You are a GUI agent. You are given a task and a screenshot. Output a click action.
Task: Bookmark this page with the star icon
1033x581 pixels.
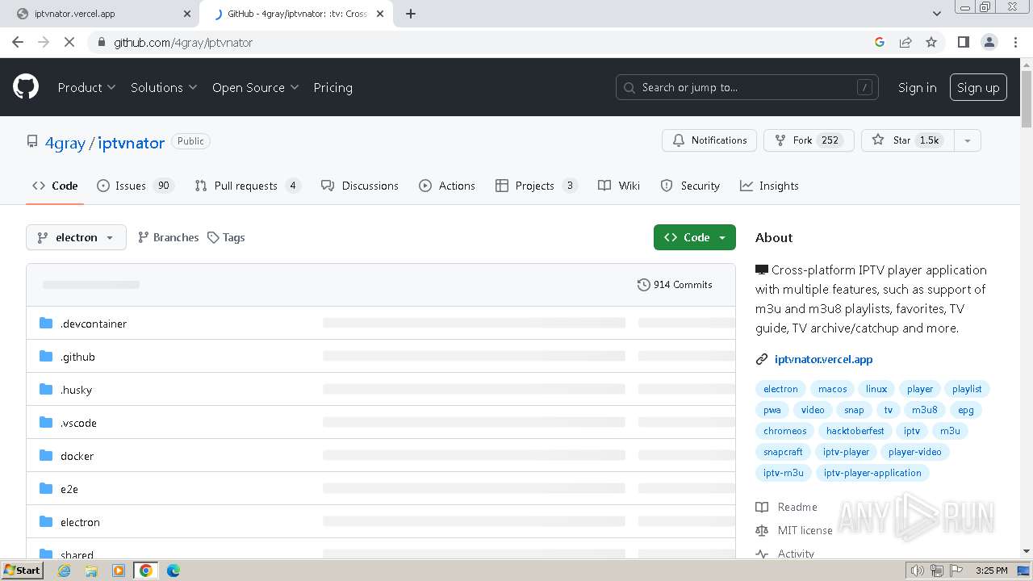pos(931,42)
